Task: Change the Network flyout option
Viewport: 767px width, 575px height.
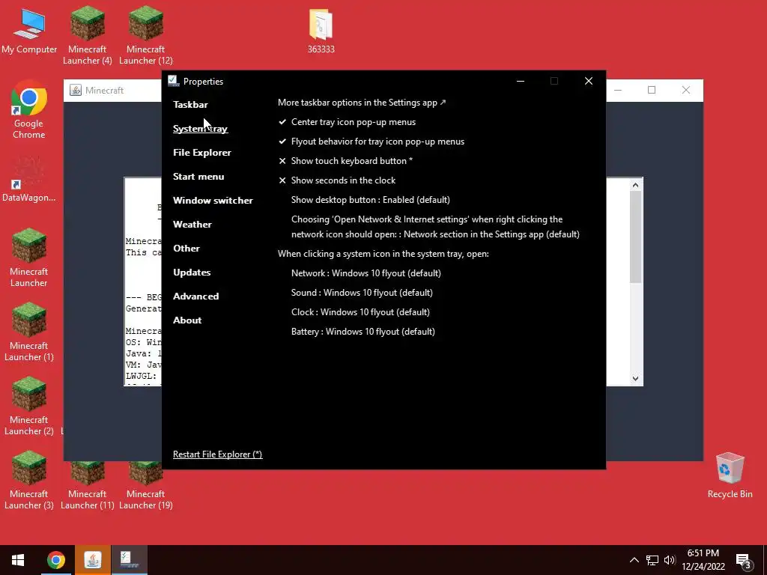Action: (x=366, y=273)
